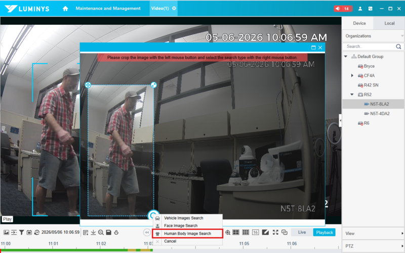Expand the PTZ section
The image size is (405, 253).
(374, 246)
